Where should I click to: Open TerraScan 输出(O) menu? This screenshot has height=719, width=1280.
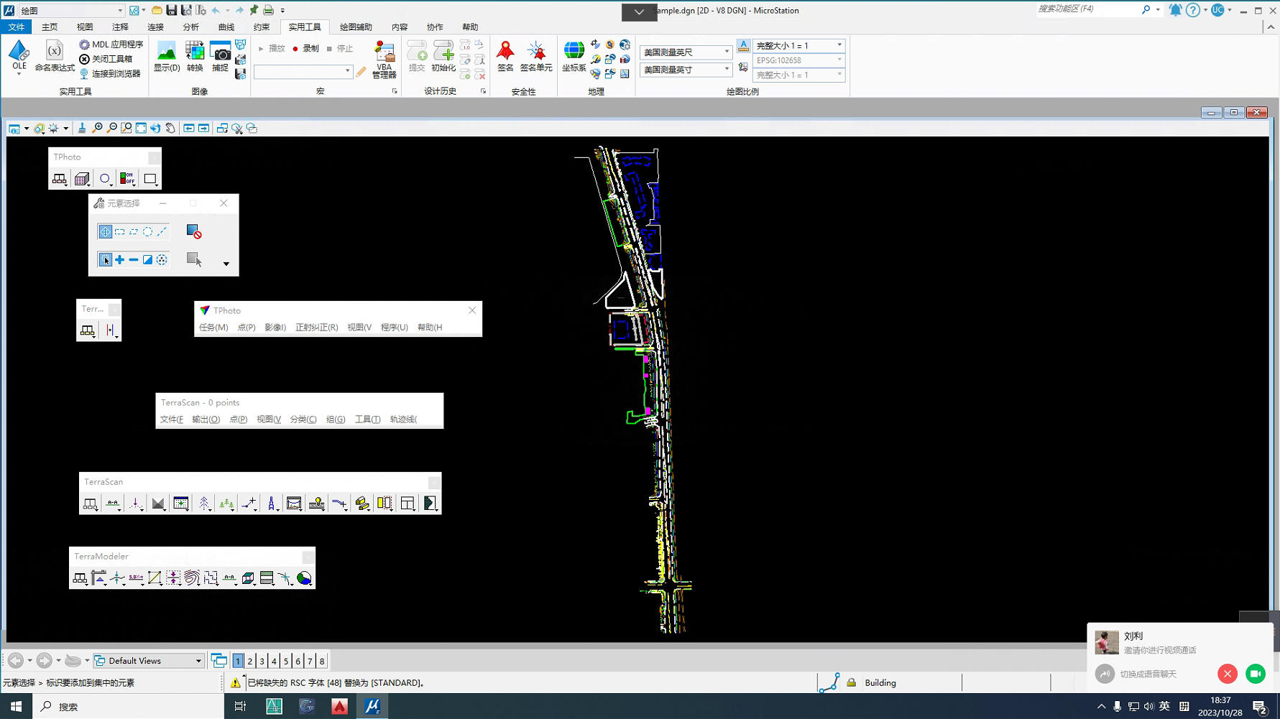click(x=206, y=419)
